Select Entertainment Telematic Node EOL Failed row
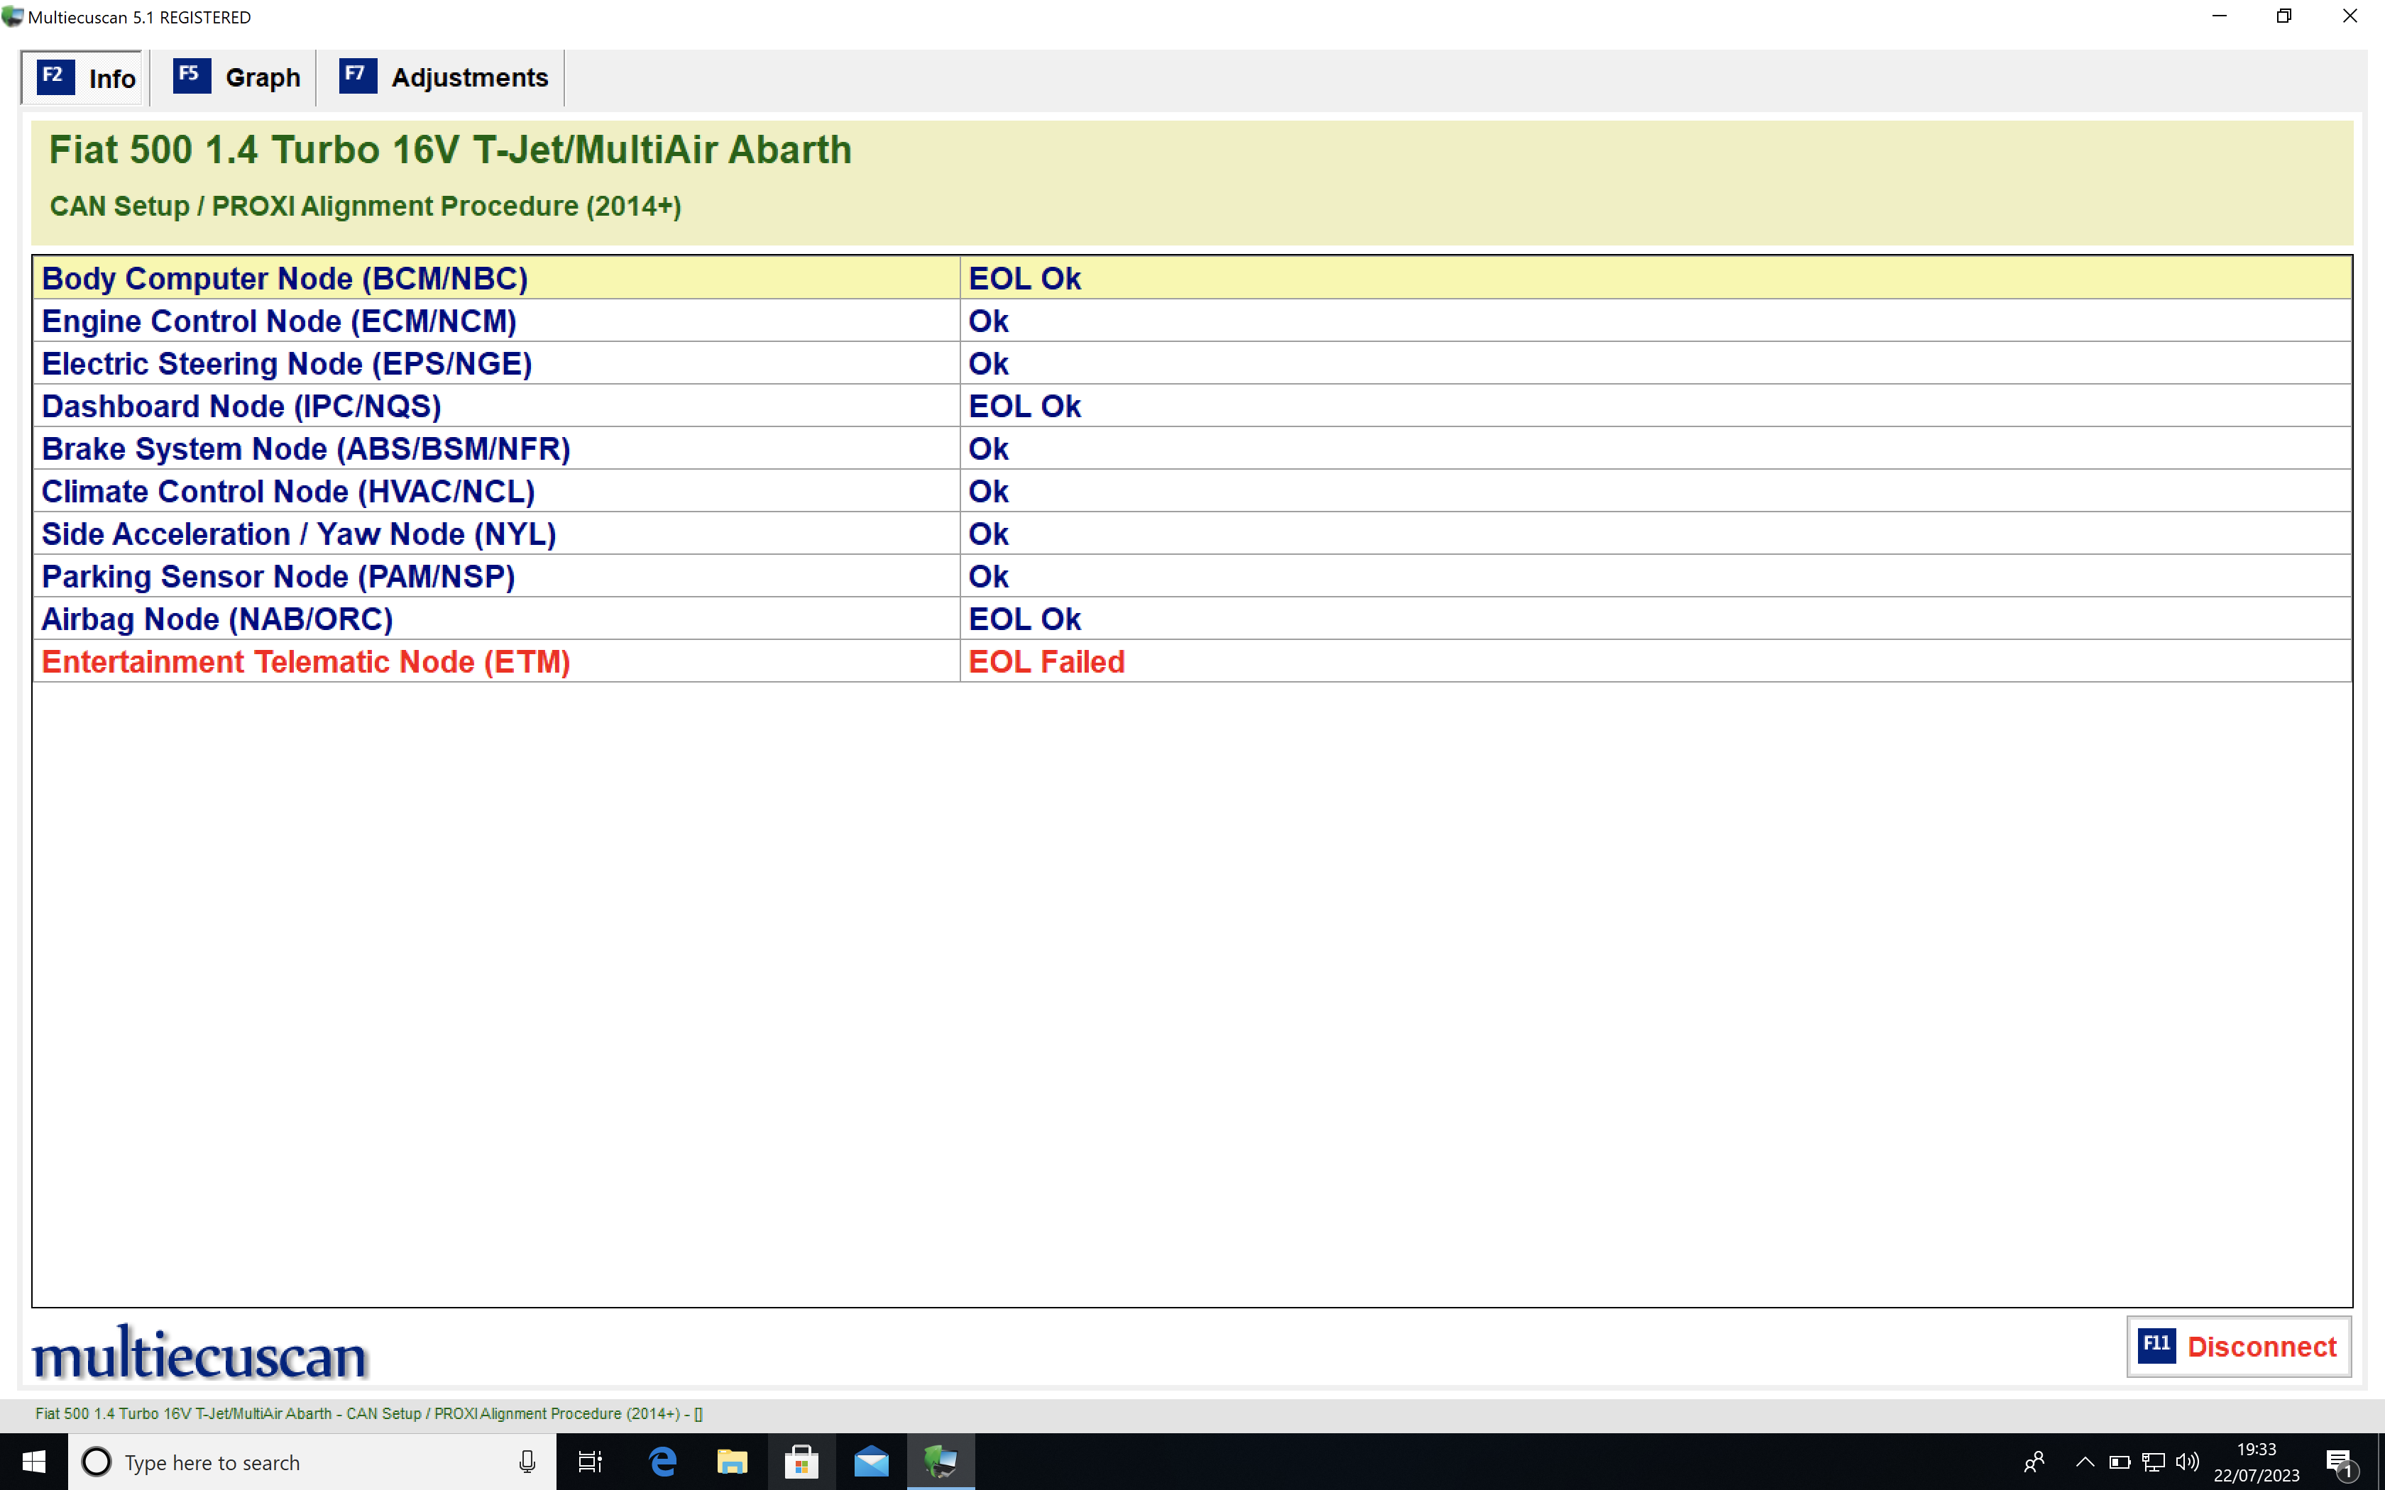This screenshot has width=2385, height=1490. [1192, 661]
